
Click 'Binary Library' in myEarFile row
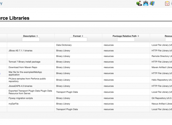tap(63, 104)
